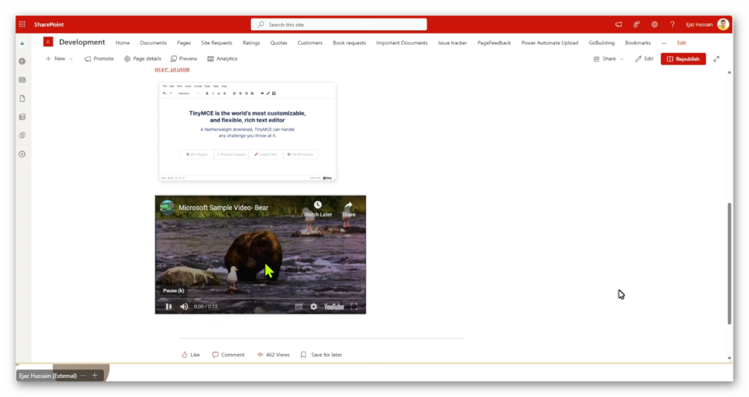
Task: Click Promote in the command bar
Action: [99, 58]
